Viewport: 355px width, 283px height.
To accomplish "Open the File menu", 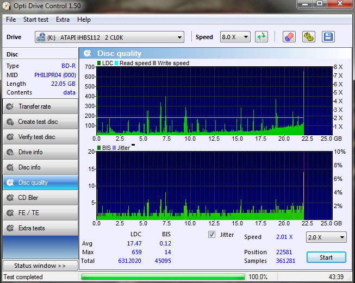I will (11, 20).
